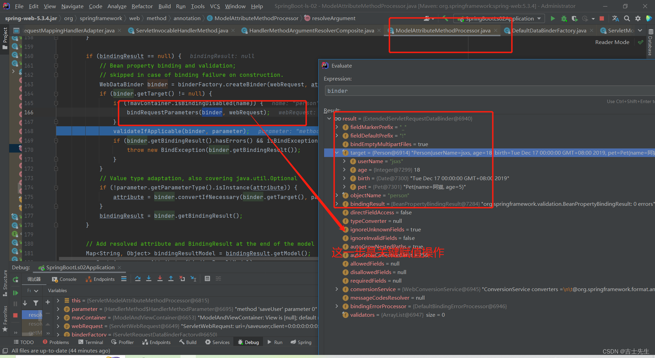Click the red Force Step Into icon
The height and width of the screenshot is (358, 655).
160,279
